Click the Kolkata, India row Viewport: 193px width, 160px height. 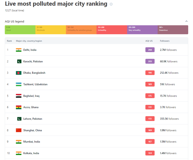pyautogui.click(x=96, y=153)
